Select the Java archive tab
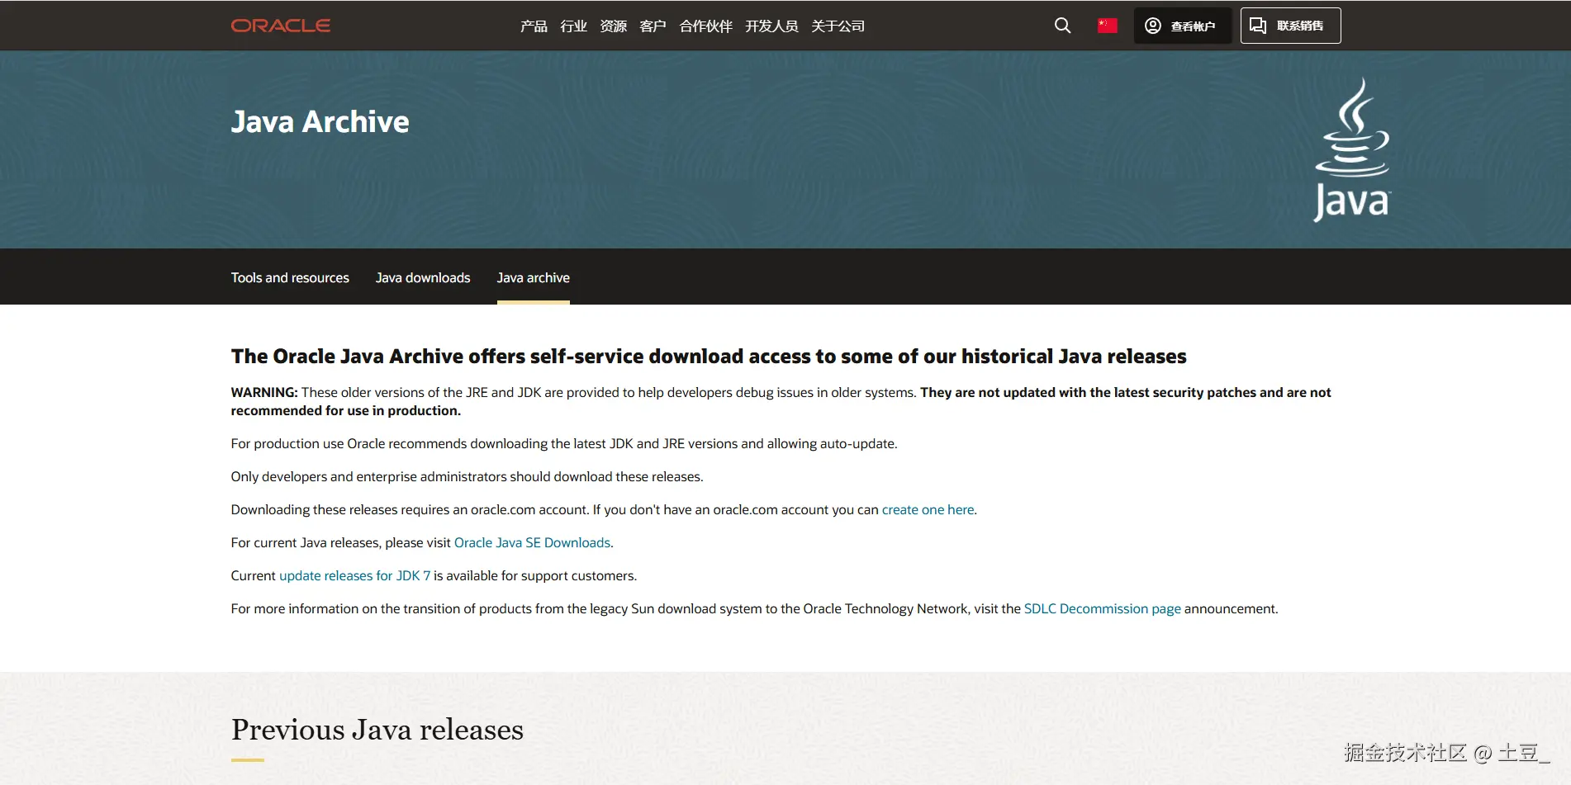 point(534,277)
